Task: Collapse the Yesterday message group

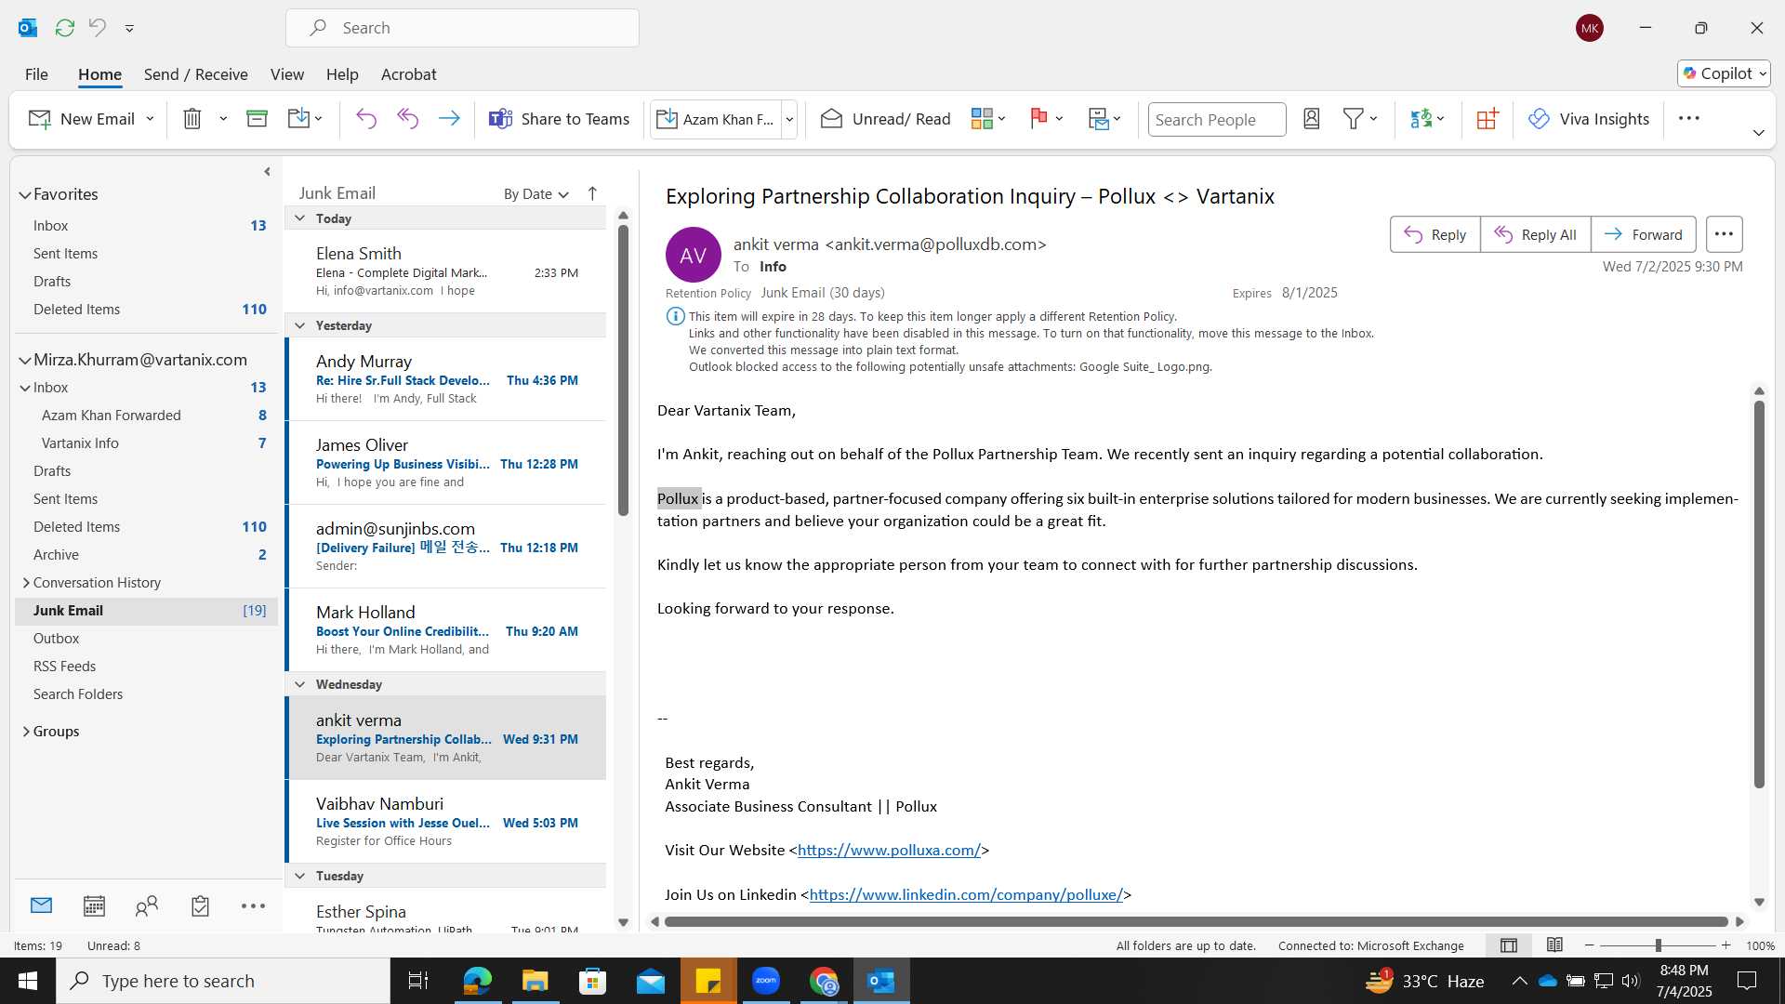Action: tap(299, 325)
